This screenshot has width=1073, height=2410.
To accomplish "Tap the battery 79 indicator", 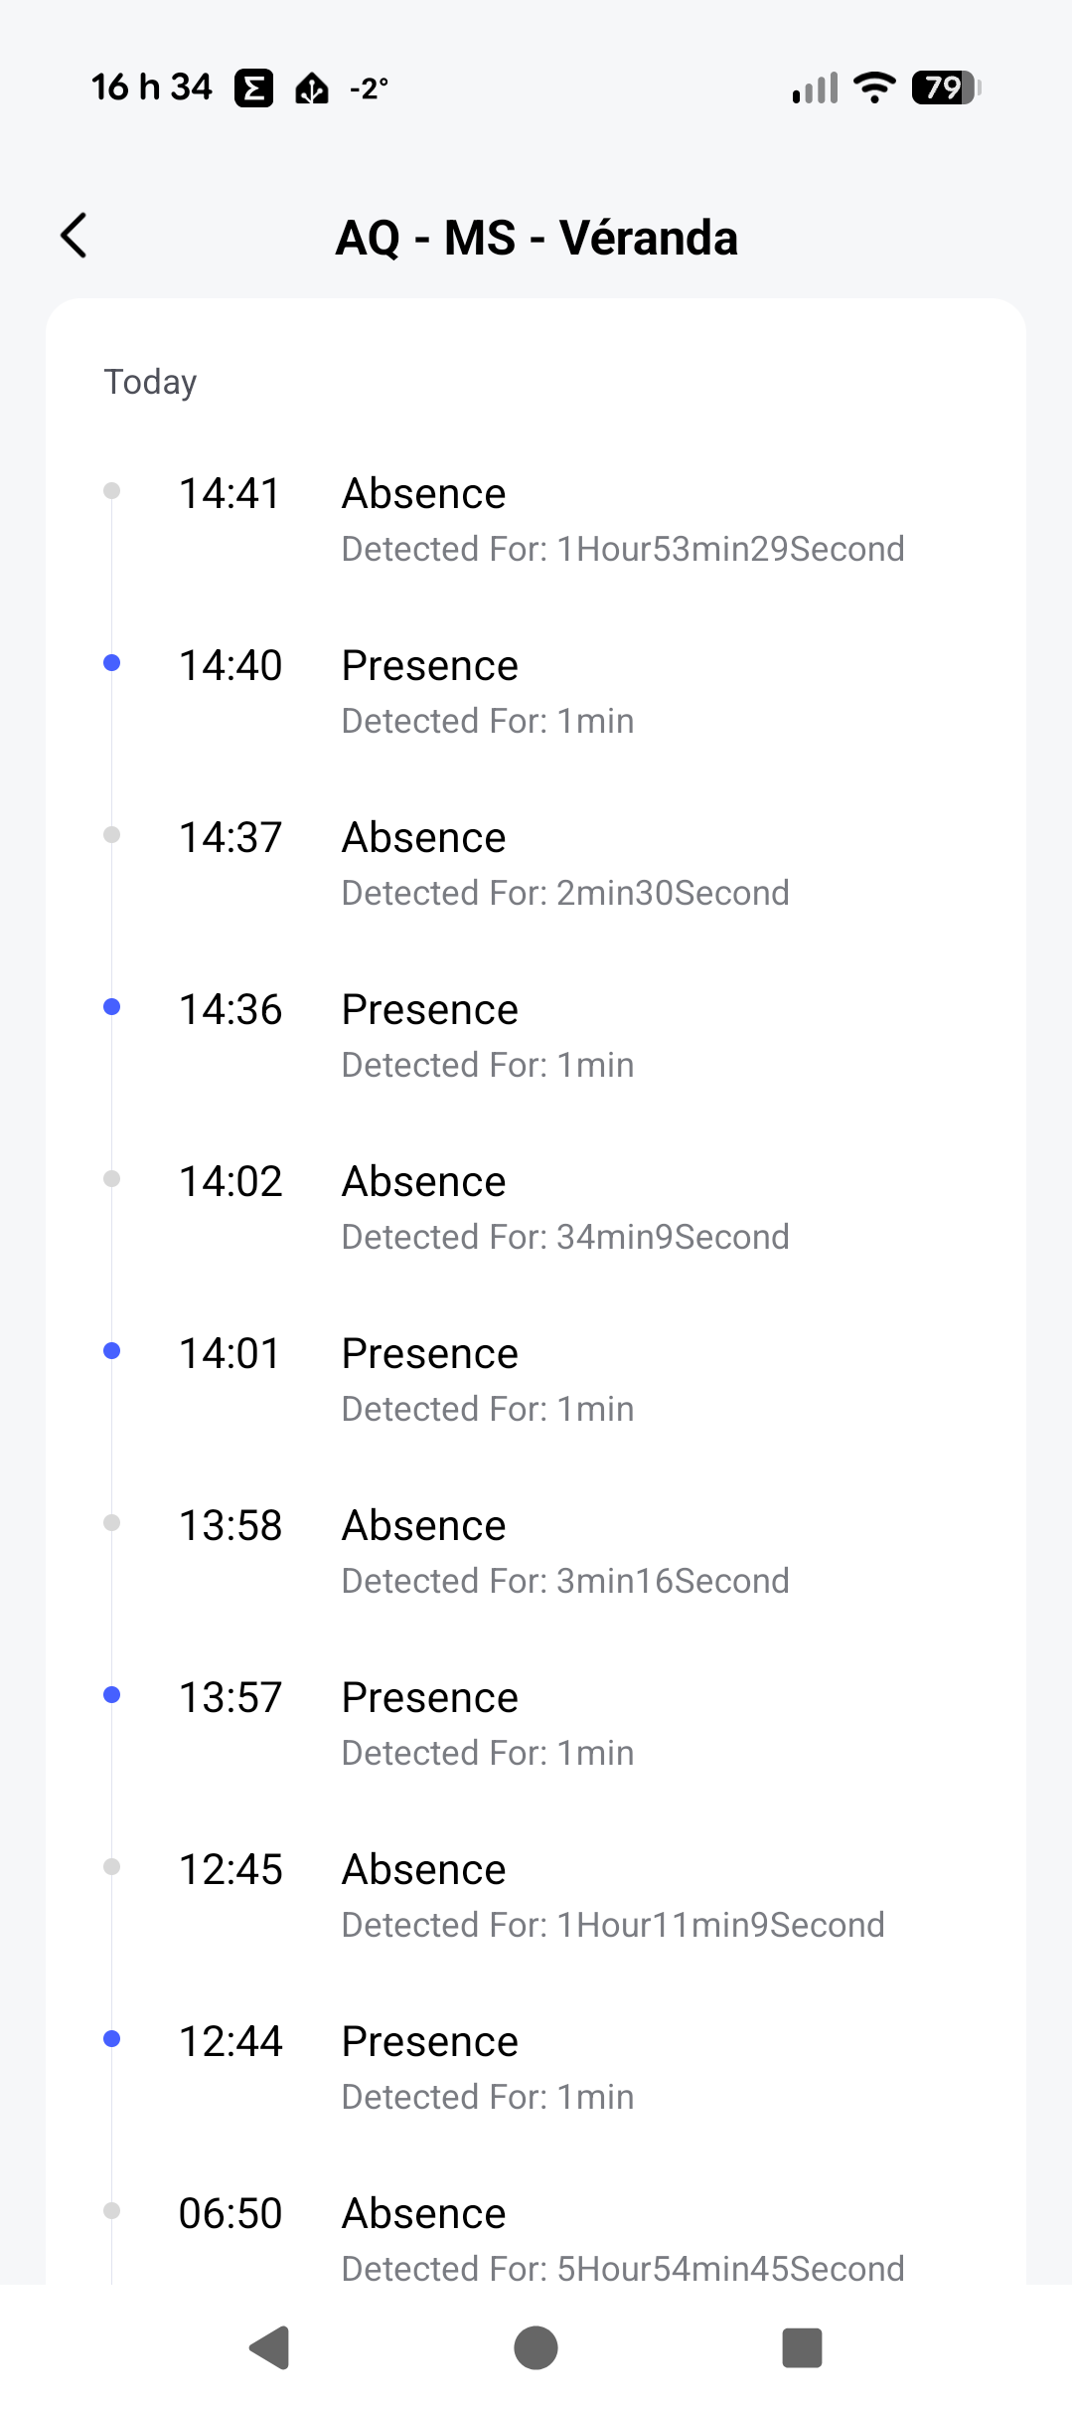I will pyautogui.click(x=946, y=87).
